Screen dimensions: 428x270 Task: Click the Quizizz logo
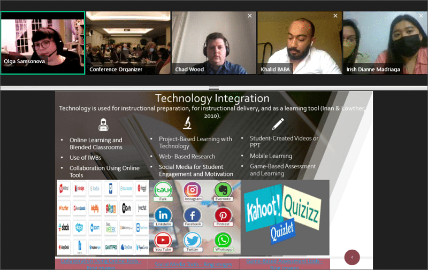[x=301, y=208]
